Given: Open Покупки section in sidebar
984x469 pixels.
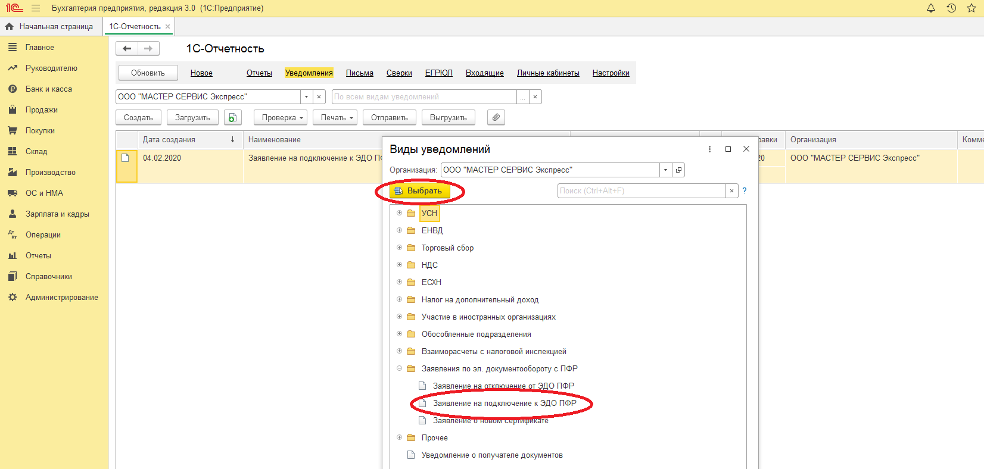Looking at the screenshot, I should pyautogui.click(x=40, y=130).
